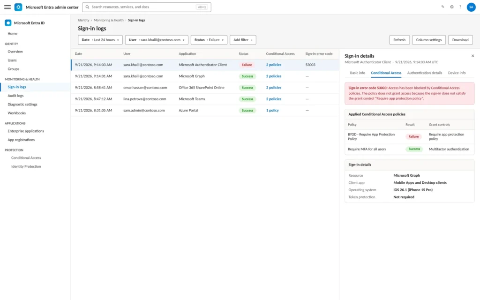Click the search magnifier icon
The height and width of the screenshot is (300, 480).
[x=87, y=7]
